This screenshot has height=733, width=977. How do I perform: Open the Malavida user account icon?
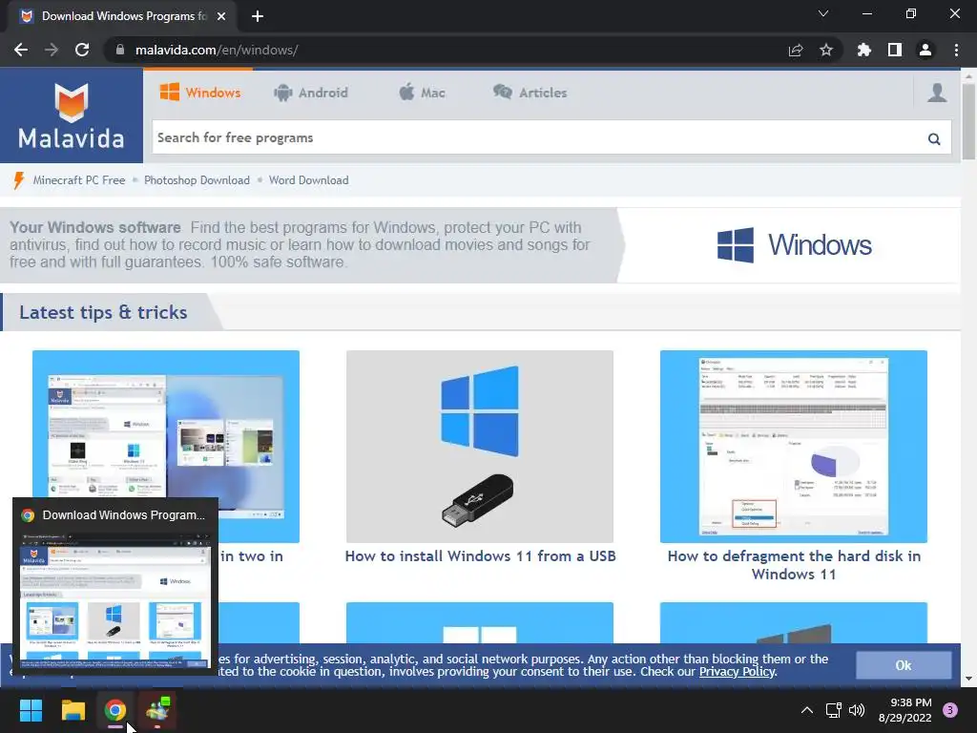click(937, 93)
